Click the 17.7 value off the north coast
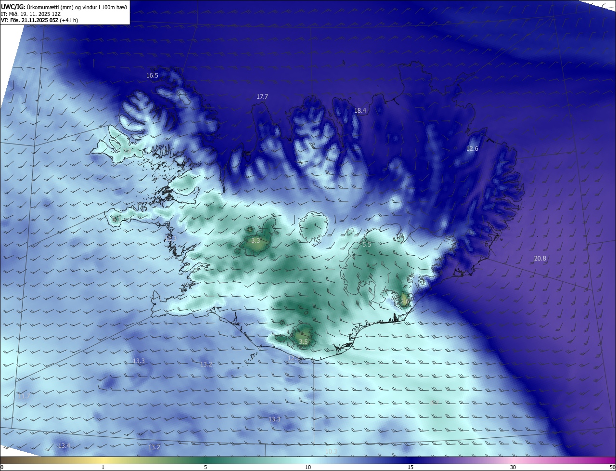Image resolution: width=616 pixels, height=471 pixels. [x=262, y=97]
